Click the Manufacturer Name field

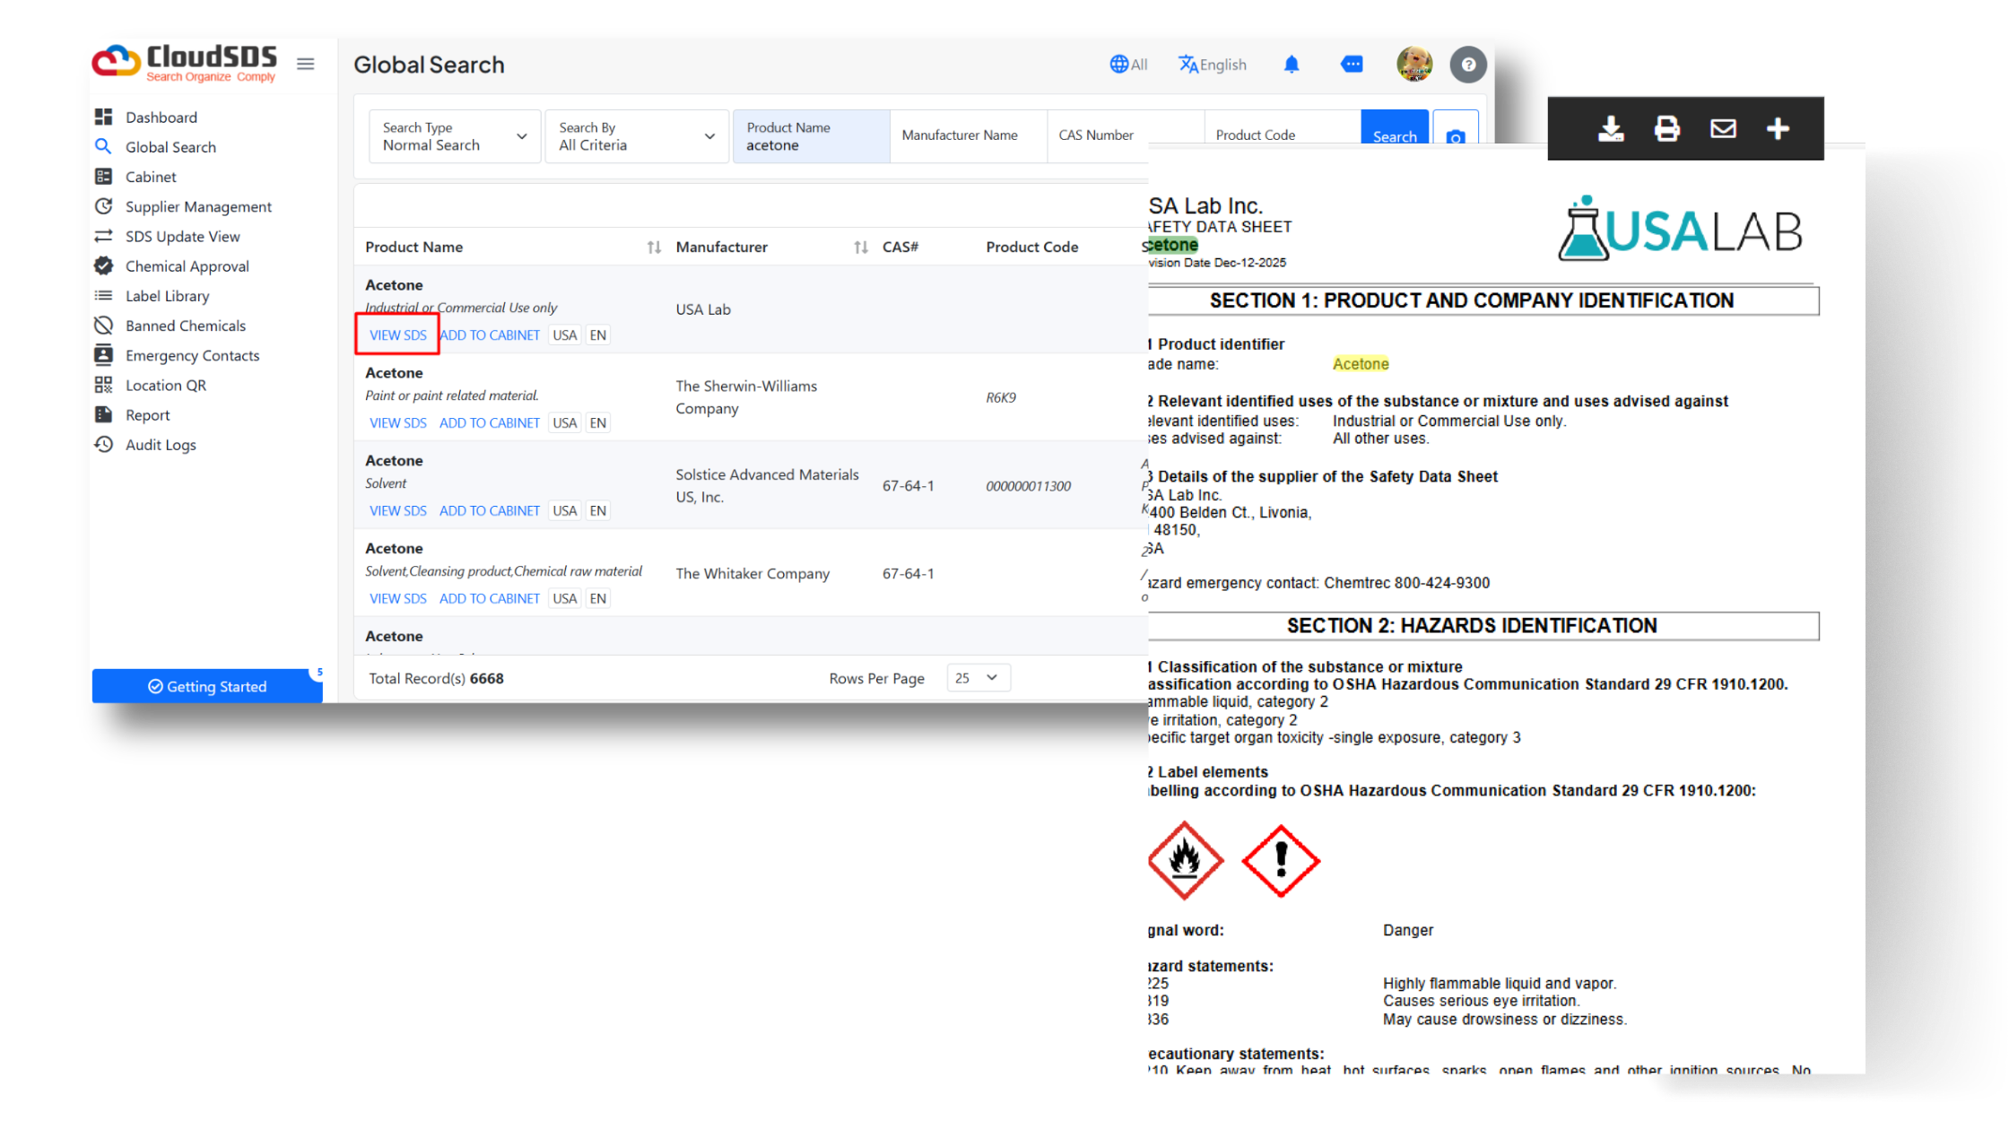click(968, 136)
